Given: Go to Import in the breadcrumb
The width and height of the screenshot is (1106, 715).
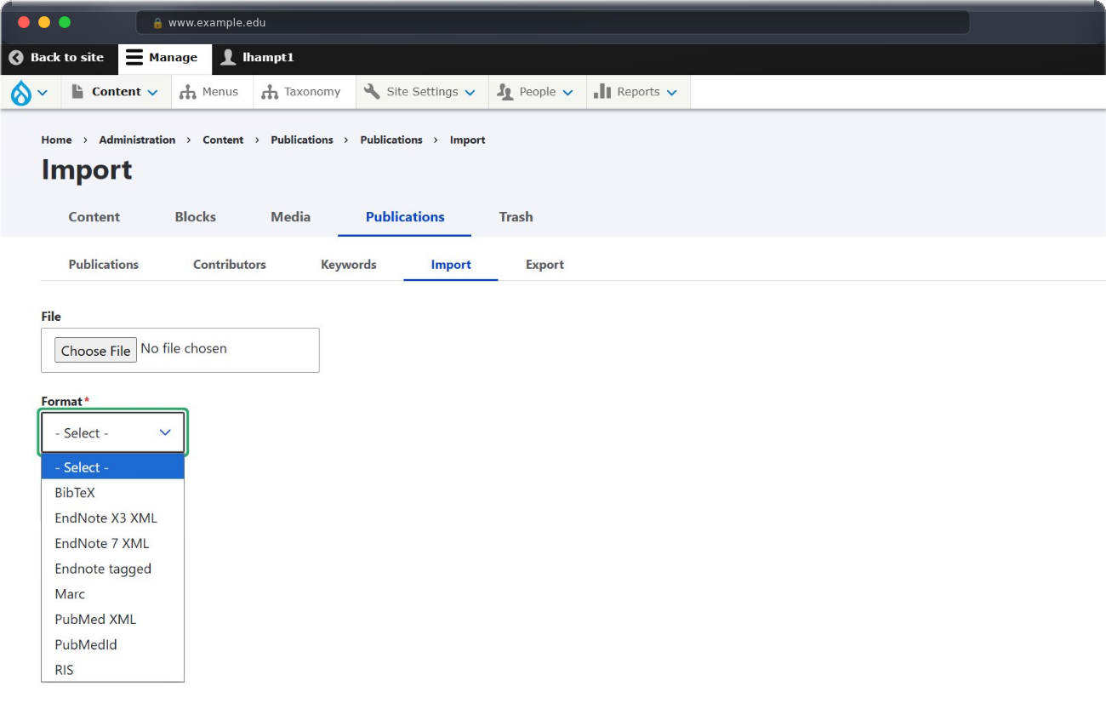Looking at the screenshot, I should (x=467, y=140).
